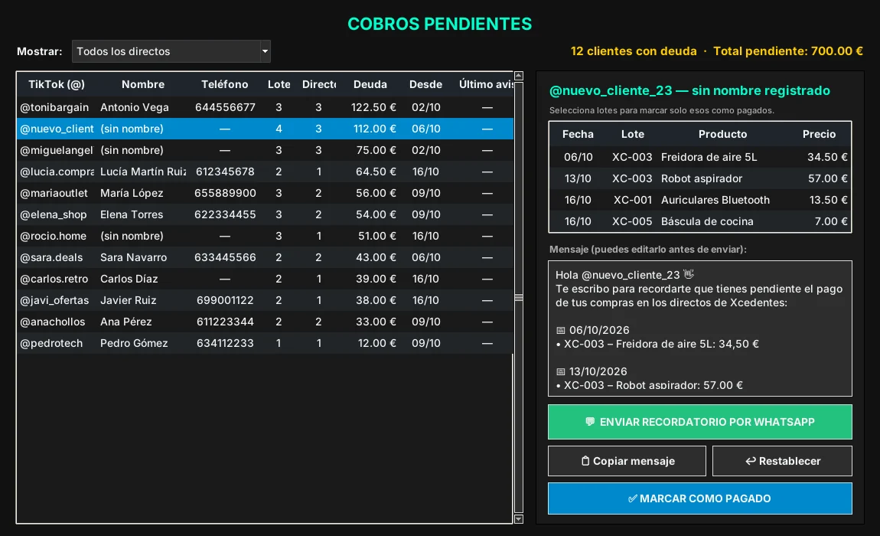Screen dimensions: 880x536
Task: Select the @mariaoutlet row
Action: [x=265, y=193]
